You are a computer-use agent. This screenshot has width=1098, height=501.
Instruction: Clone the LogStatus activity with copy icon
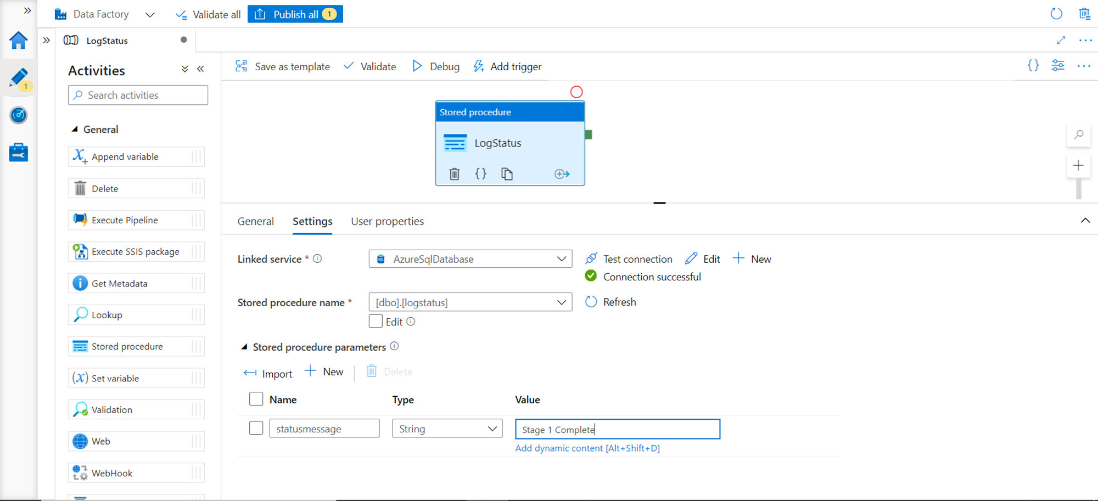pos(507,174)
